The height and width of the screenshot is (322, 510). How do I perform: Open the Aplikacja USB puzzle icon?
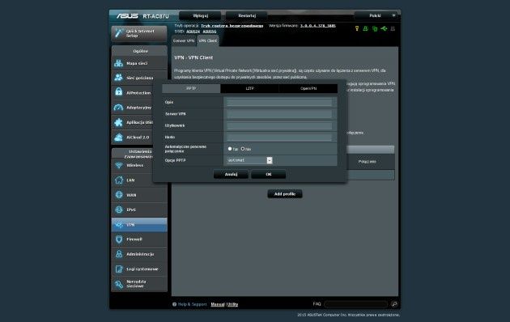[119, 122]
